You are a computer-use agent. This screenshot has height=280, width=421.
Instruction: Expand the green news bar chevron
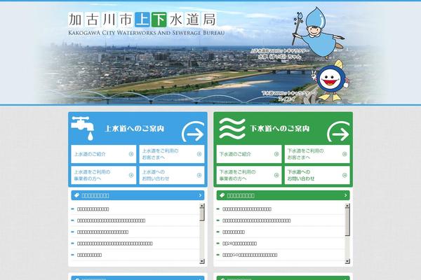click(345, 195)
